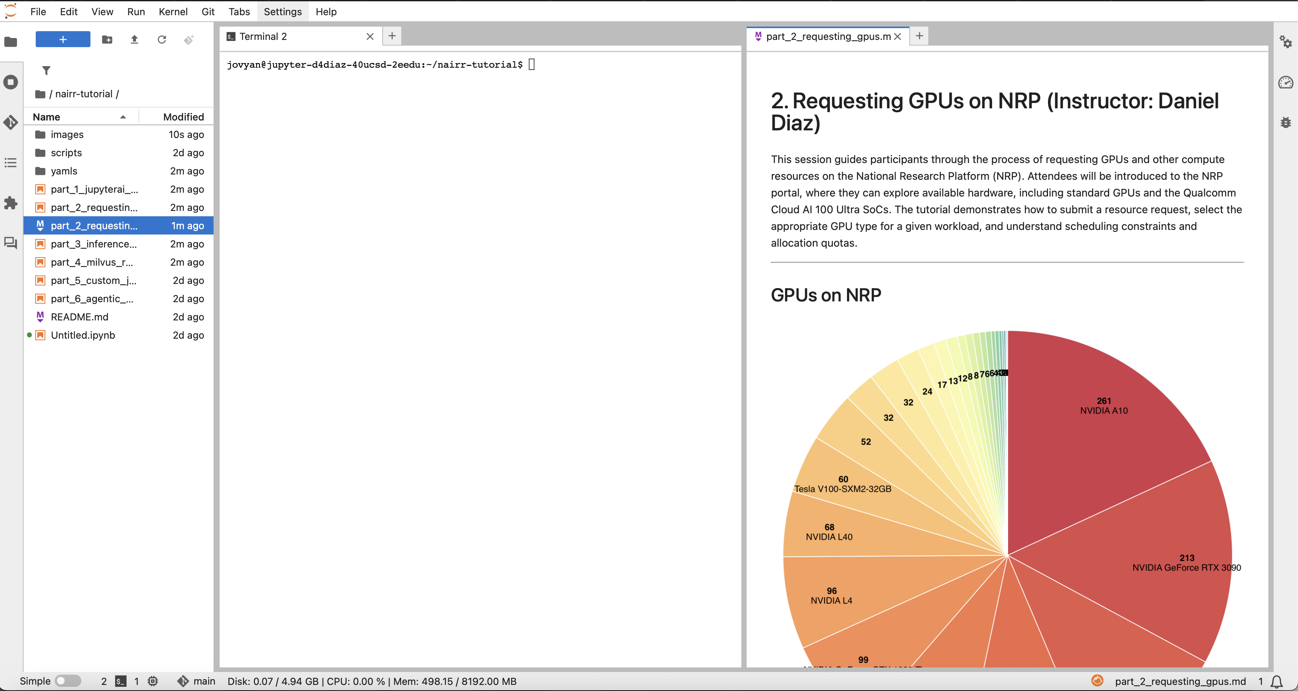1298x691 pixels.
Task: Click nairr-tutorial breadcrumb path
Action: tap(84, 94)
